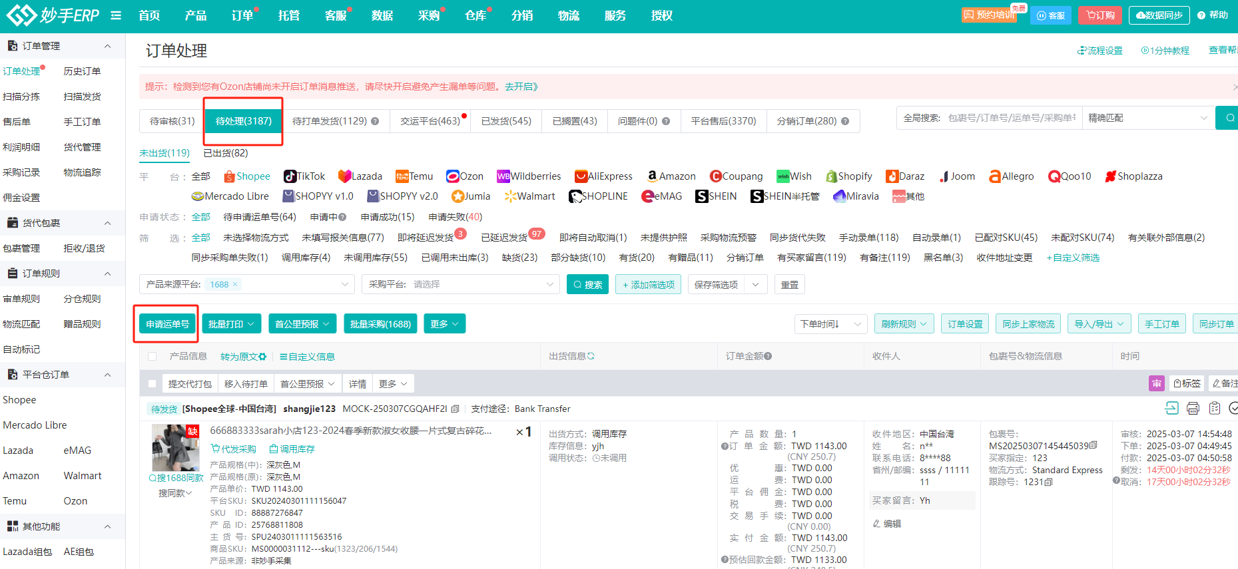Check the select-all box beside 产品信息
This screenshot has height=569, width=1238.
tap(153, 357)
